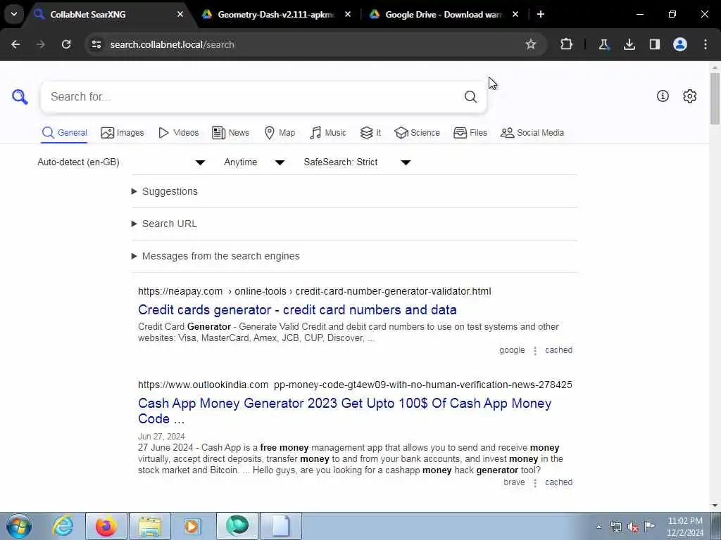The height and width of the screenshot is (540, 721).
Task: Open the media player taskbar icon
Action: tap(192, 526)
